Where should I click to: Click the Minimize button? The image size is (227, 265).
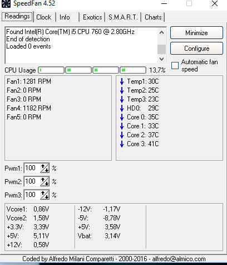click(196, 33)
